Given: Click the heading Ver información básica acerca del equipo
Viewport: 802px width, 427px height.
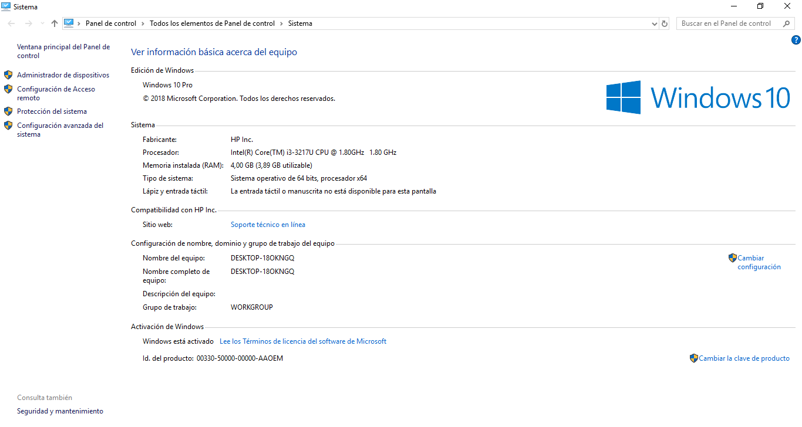Looking at the screenshot, I should click(x=214, y=52).
